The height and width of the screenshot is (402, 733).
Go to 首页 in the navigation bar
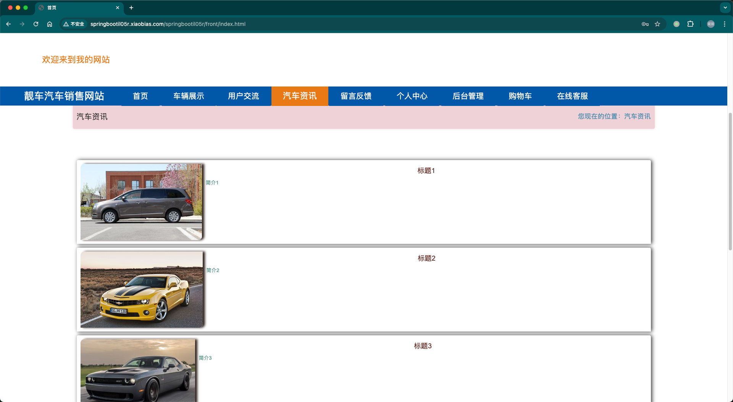click(140, 96)
